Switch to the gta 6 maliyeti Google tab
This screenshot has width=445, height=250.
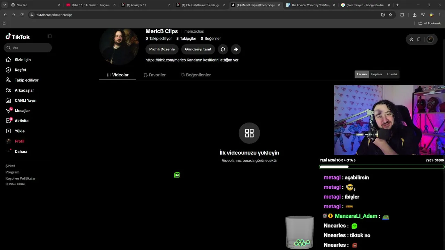[365, 5]
